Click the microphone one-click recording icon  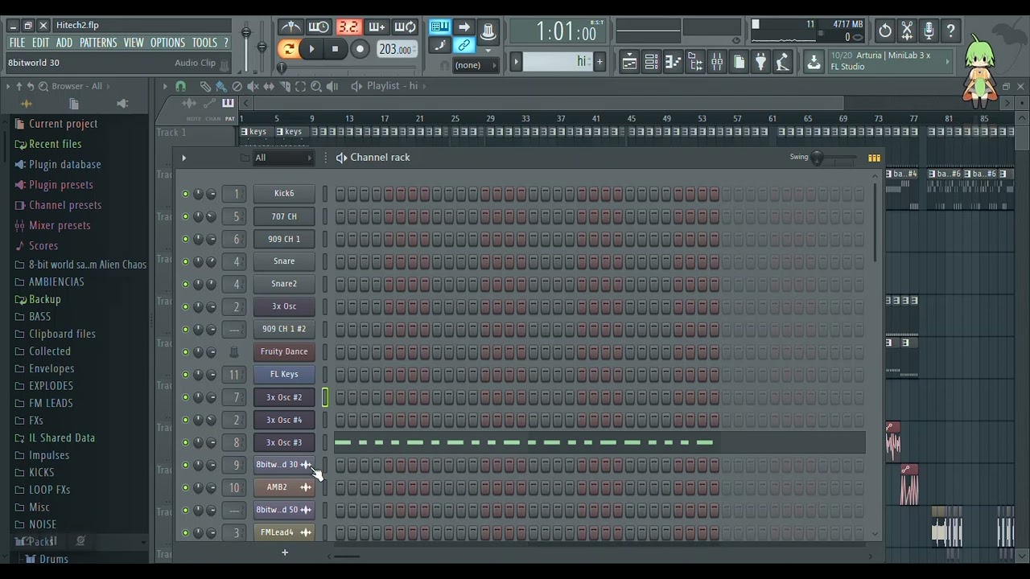tap(929, 31)
